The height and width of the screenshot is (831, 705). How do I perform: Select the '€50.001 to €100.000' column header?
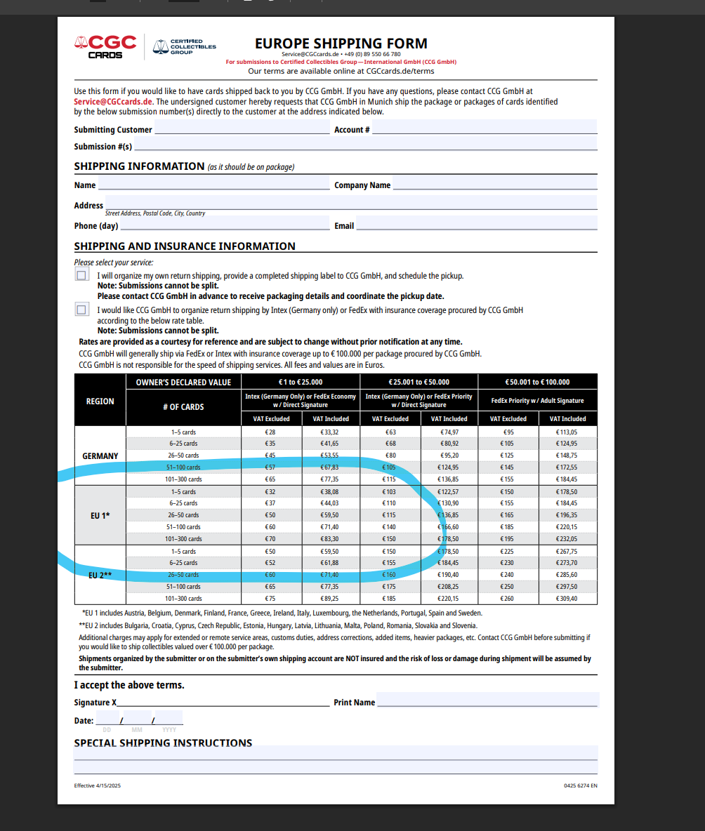537,382
